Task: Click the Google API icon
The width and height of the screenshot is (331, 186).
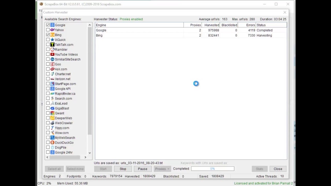Action: point(52,89)
